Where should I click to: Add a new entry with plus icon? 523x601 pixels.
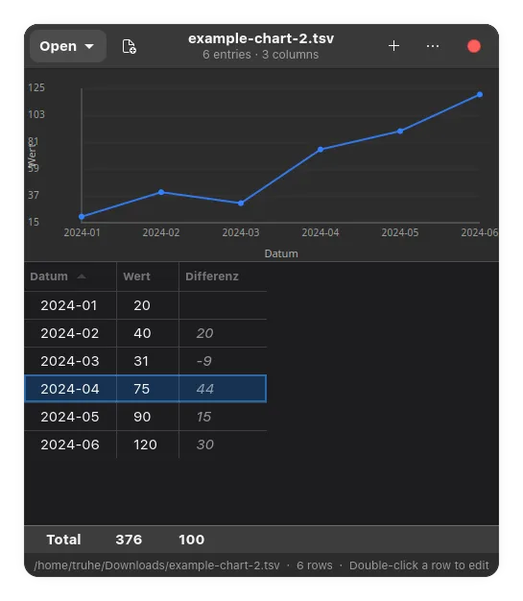point(393,46)
